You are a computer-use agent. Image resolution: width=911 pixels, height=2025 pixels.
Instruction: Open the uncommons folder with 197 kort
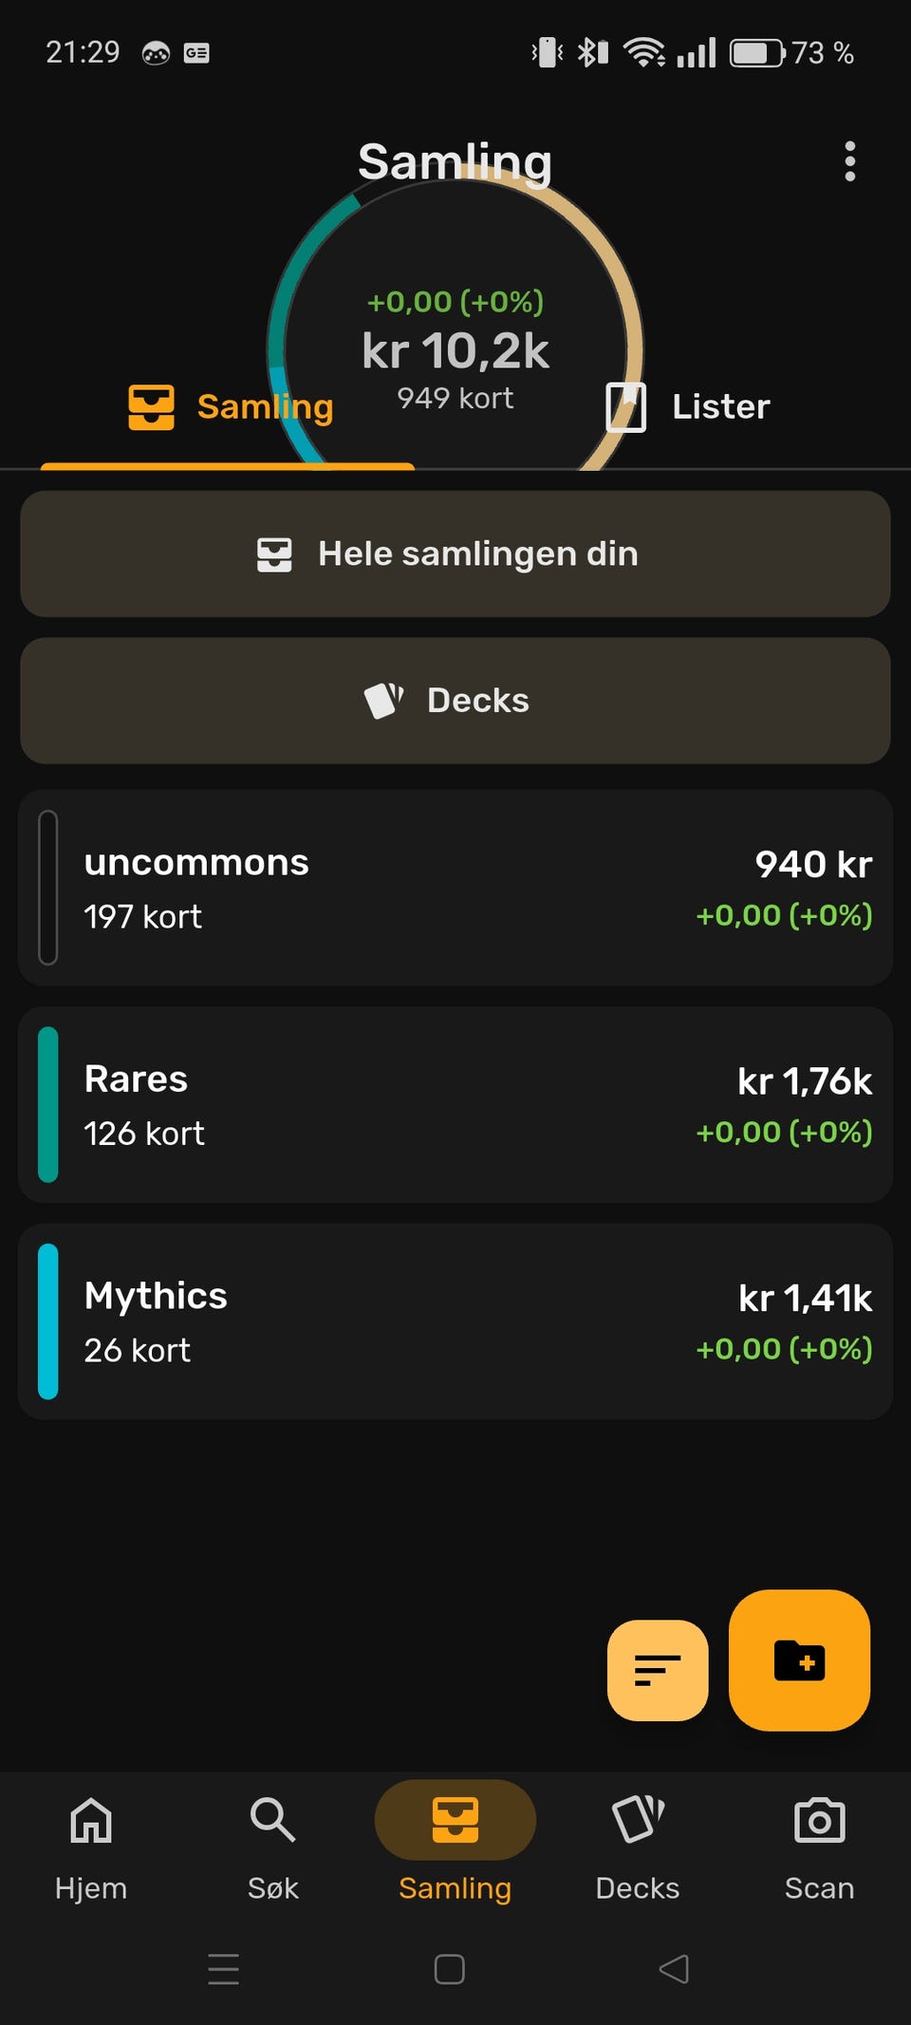pos(455,888)
